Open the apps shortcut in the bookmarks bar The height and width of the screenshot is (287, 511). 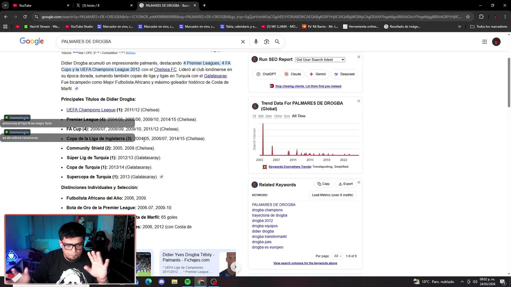point(5,27)
